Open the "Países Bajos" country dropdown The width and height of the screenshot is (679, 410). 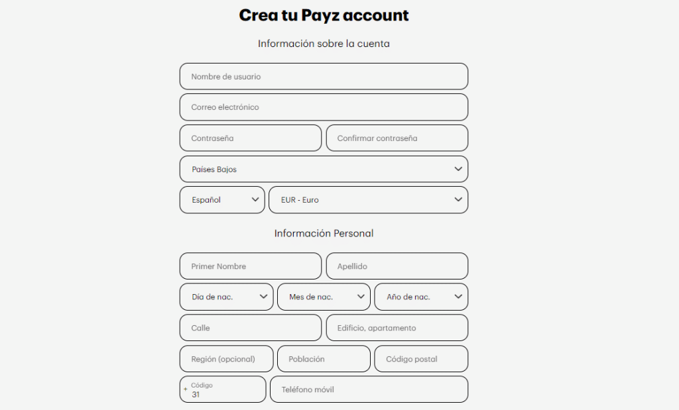tap(324, 169)
